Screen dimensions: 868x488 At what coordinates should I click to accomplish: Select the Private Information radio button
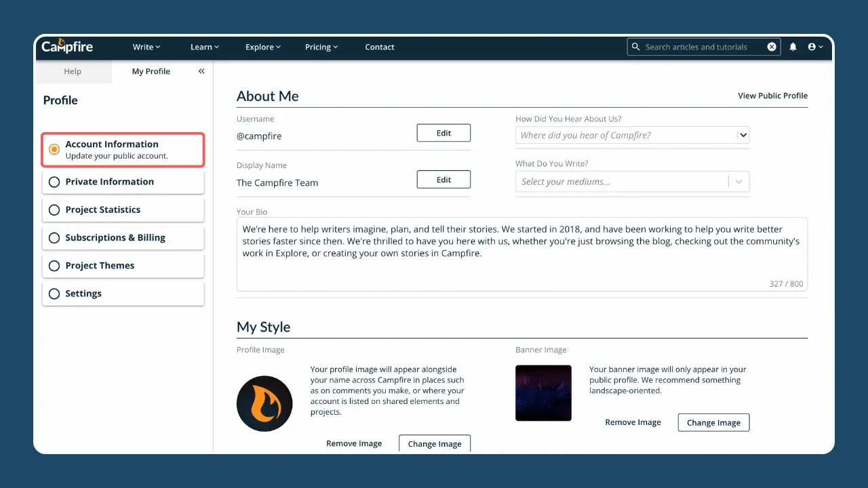pyautogui.click(x=54, y=182)
